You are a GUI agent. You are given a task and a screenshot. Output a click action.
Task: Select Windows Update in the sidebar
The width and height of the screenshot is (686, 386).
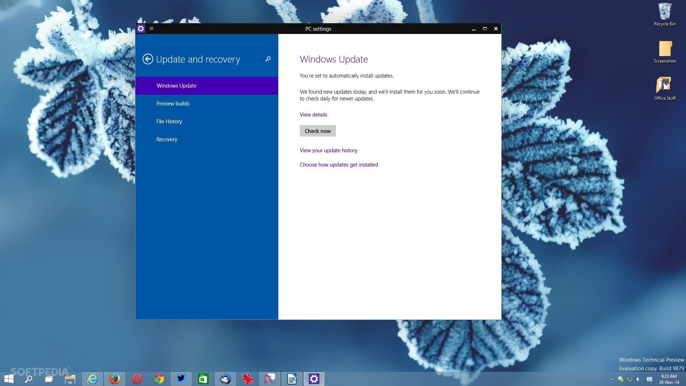pos(207,86)
